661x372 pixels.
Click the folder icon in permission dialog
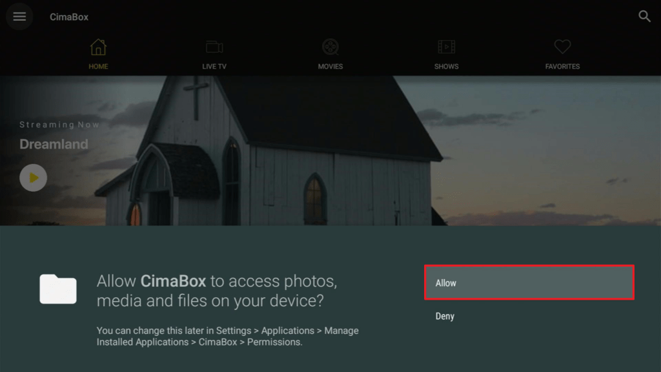pyautogui.click(x=58, y=289)
